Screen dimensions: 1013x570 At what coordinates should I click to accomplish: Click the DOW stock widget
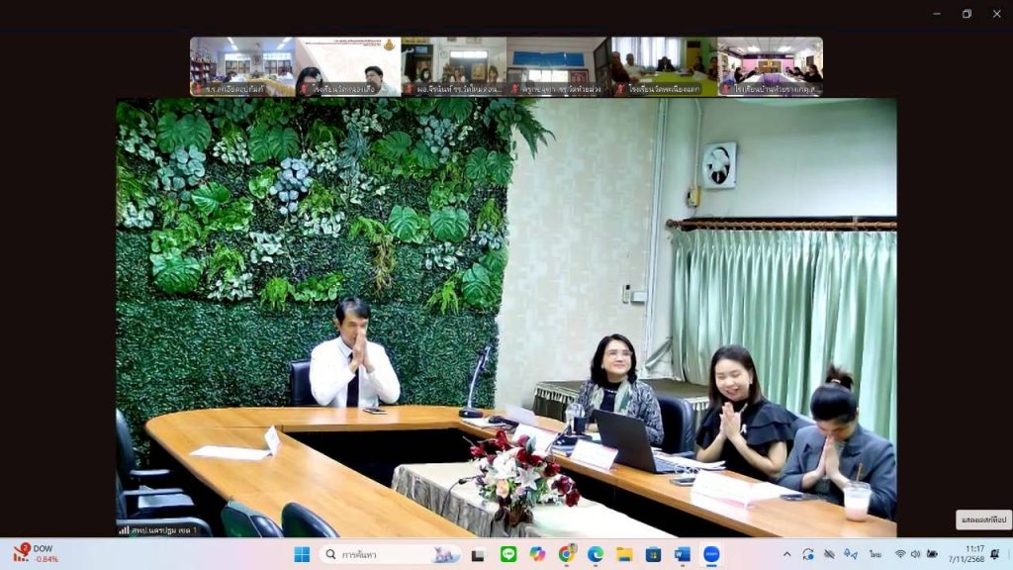36,553
